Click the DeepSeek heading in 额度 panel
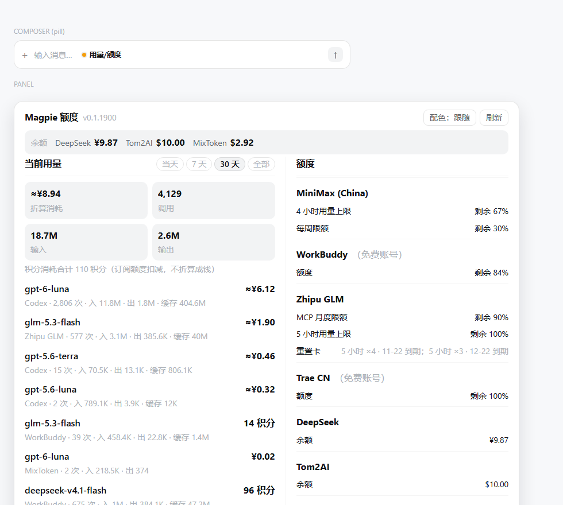 click(318, 422)
